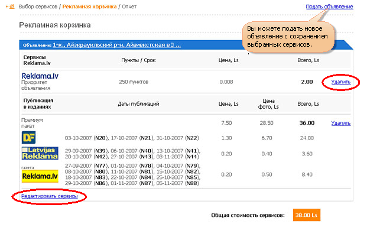Click the blue Reklama.lv logo
This screenshot has height=227, width=367.
[x=40, y=76]
